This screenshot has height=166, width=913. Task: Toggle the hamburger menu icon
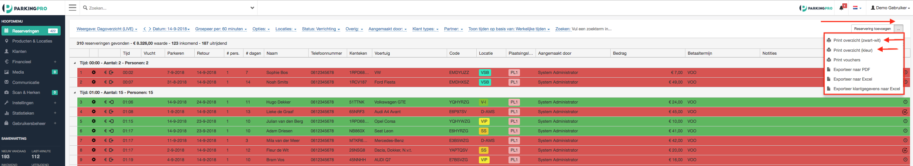click(73, 7)
